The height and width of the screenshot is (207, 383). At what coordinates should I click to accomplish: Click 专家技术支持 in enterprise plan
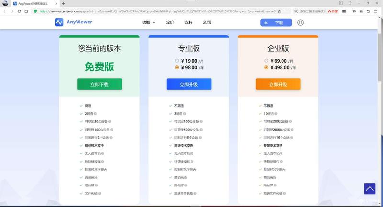click(x=273, y=145)
